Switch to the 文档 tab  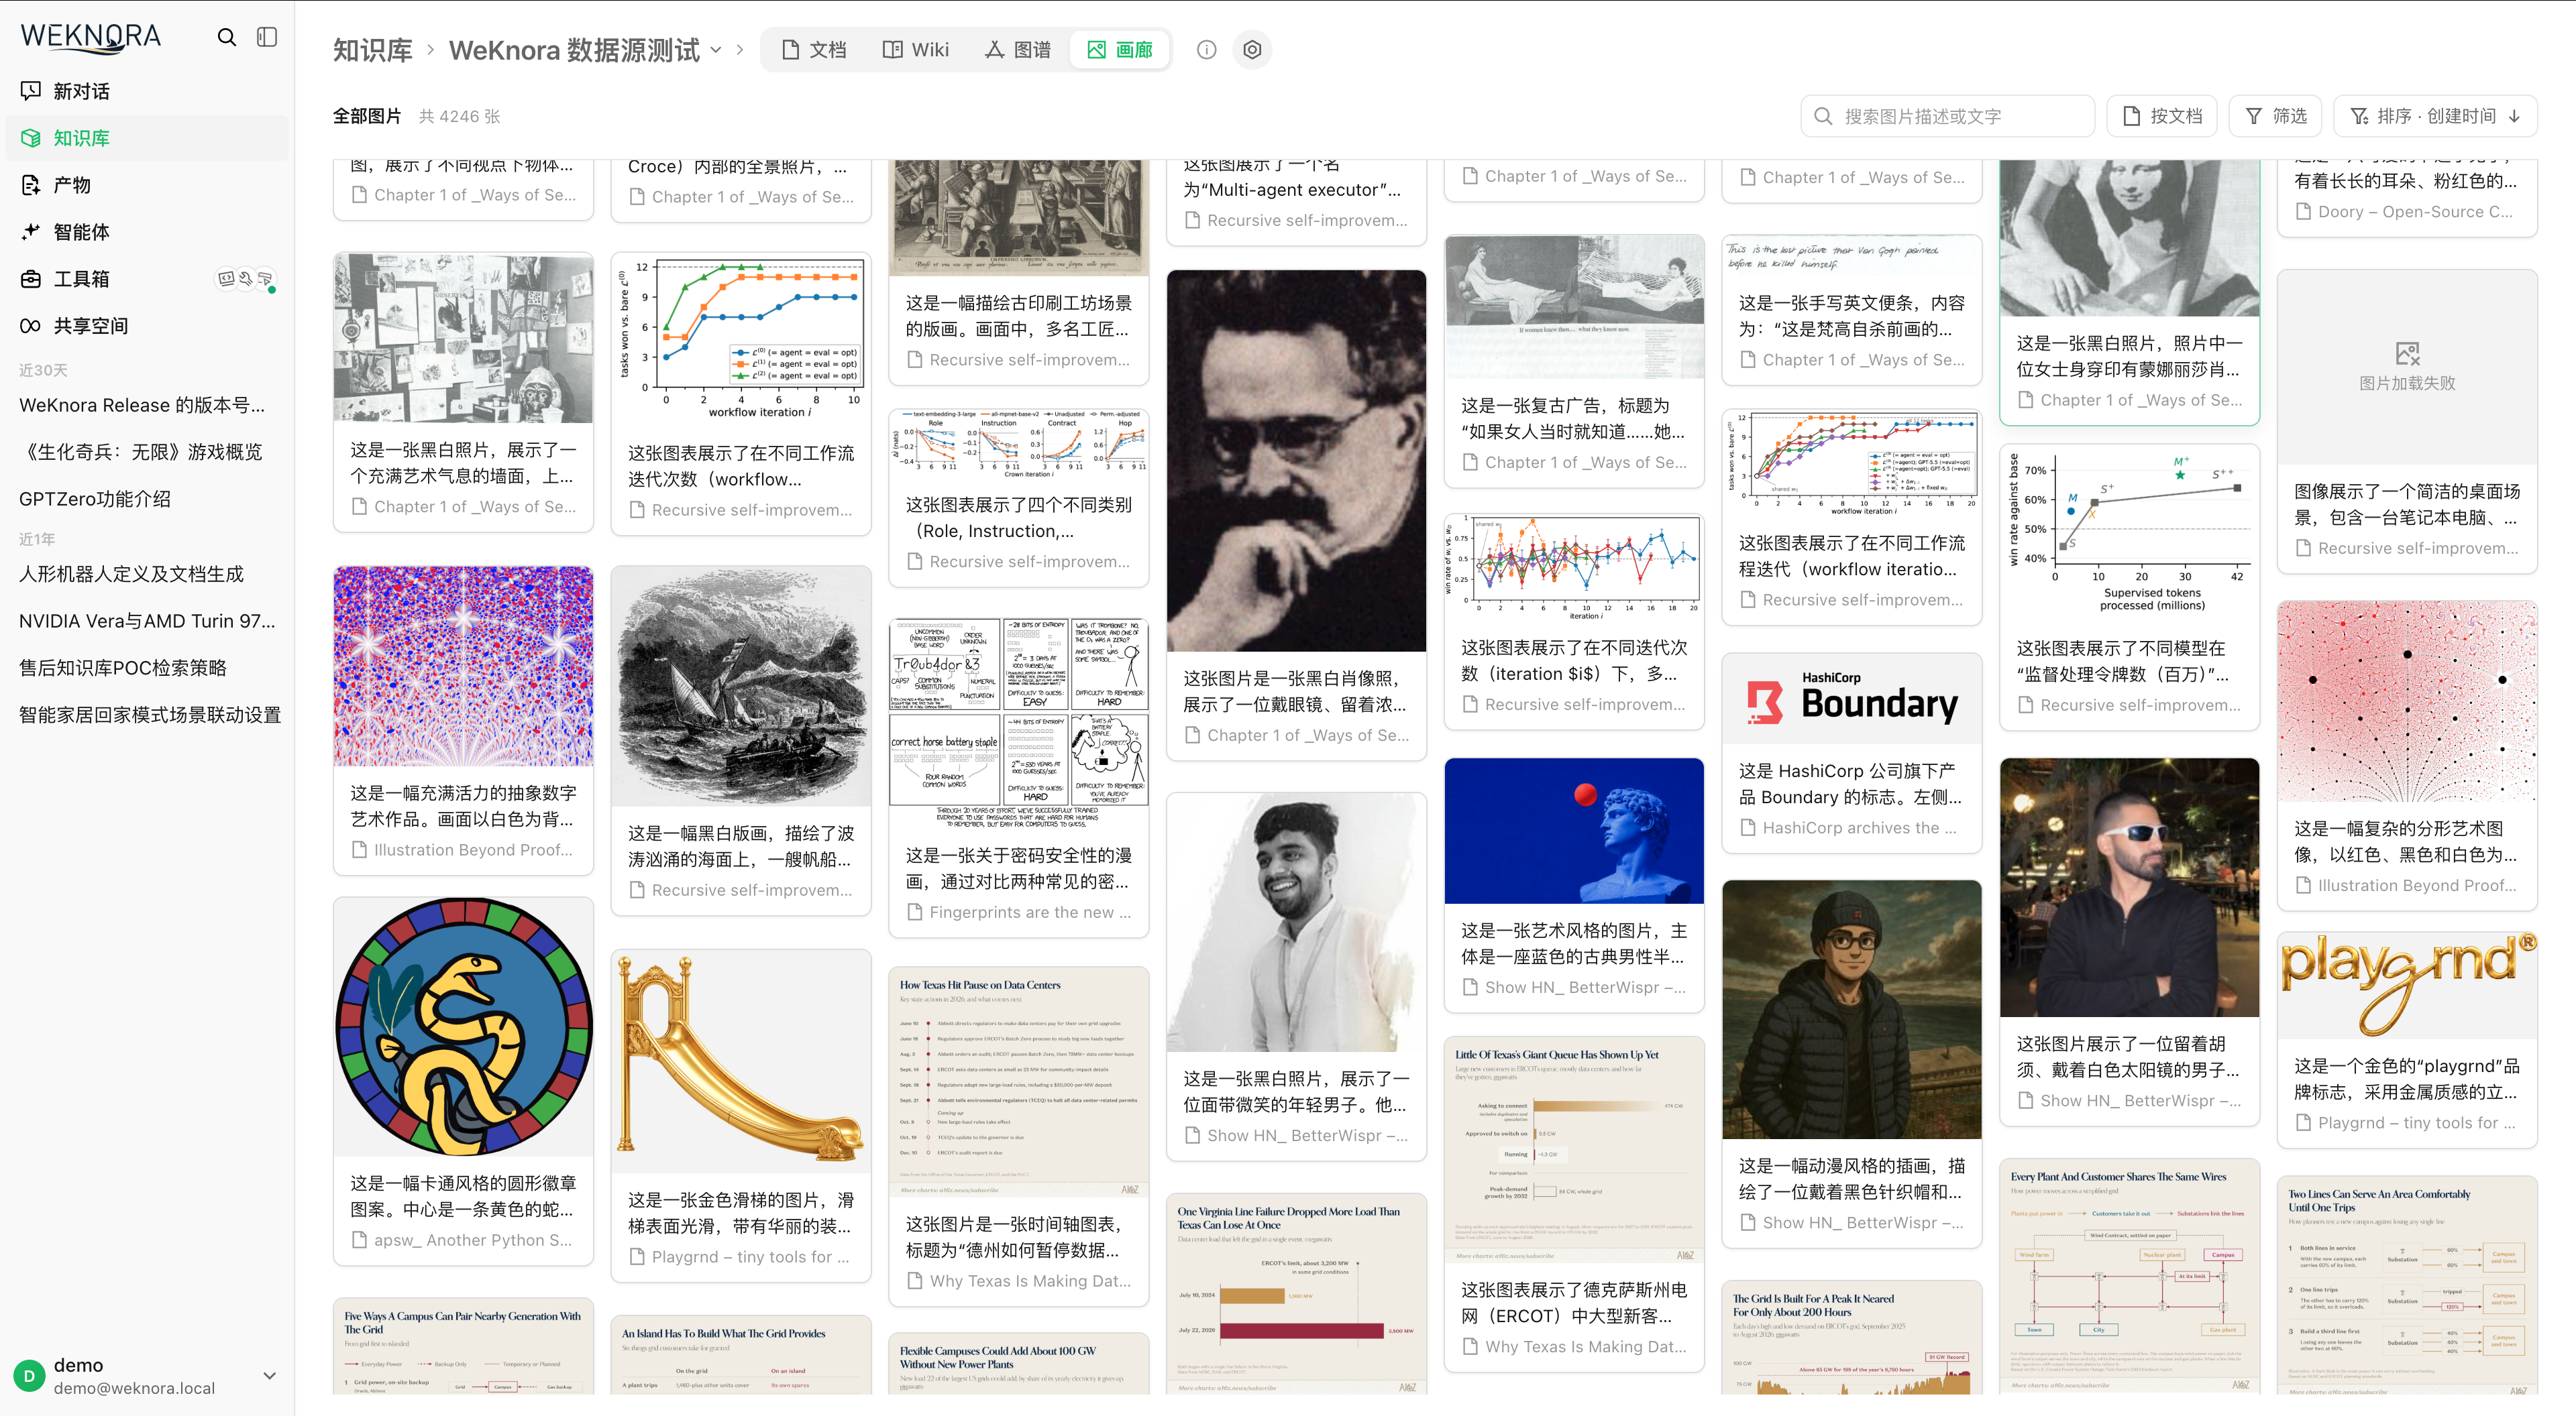814,49
